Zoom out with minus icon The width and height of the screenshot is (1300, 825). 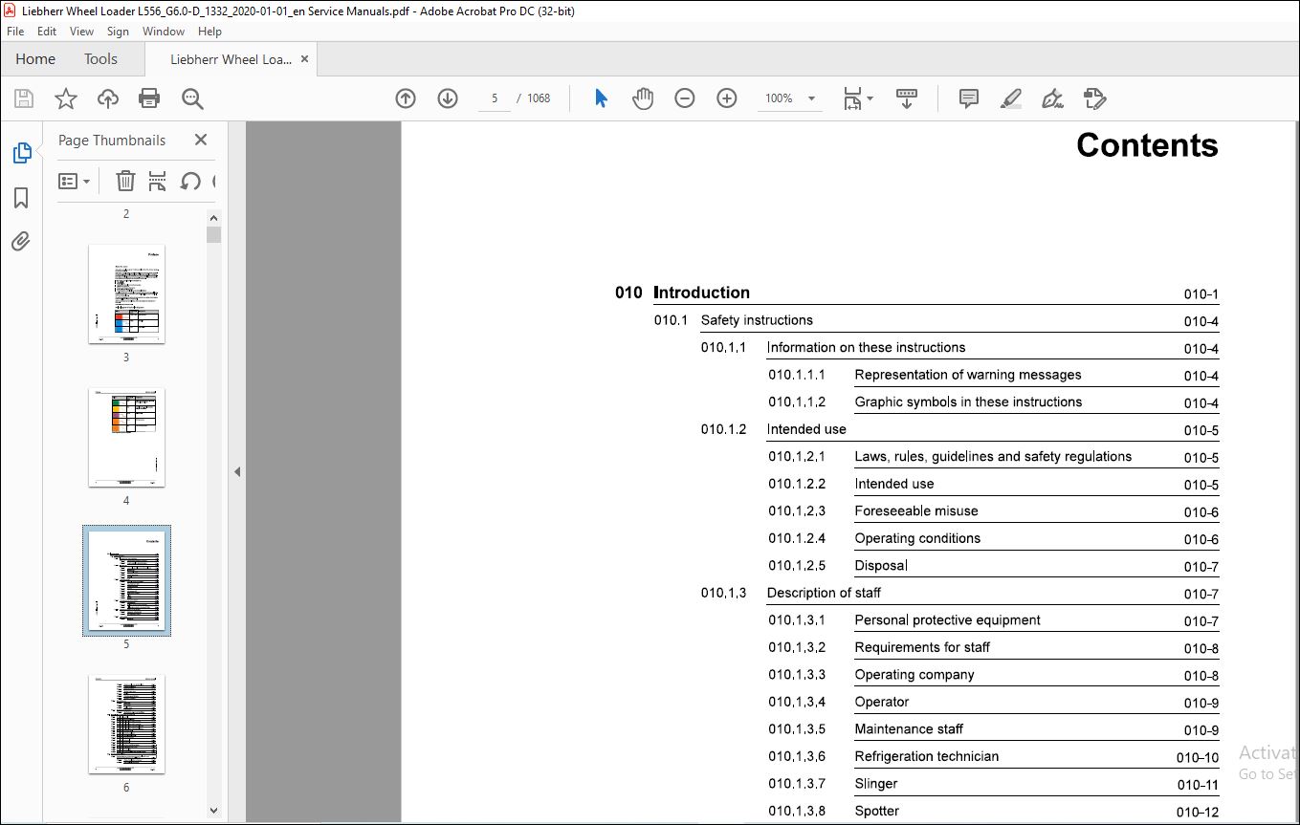[685, 98]
